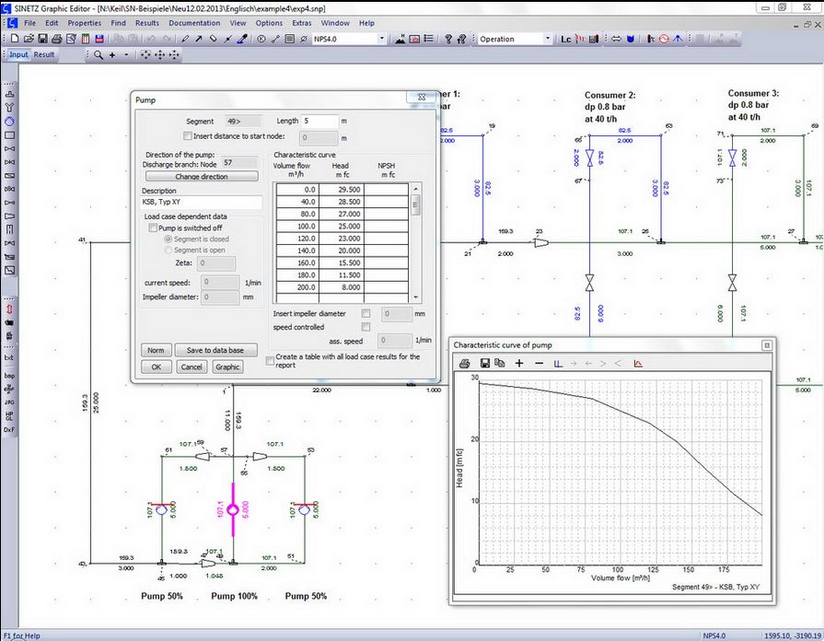Enable the speed controled checkbox

366,327
